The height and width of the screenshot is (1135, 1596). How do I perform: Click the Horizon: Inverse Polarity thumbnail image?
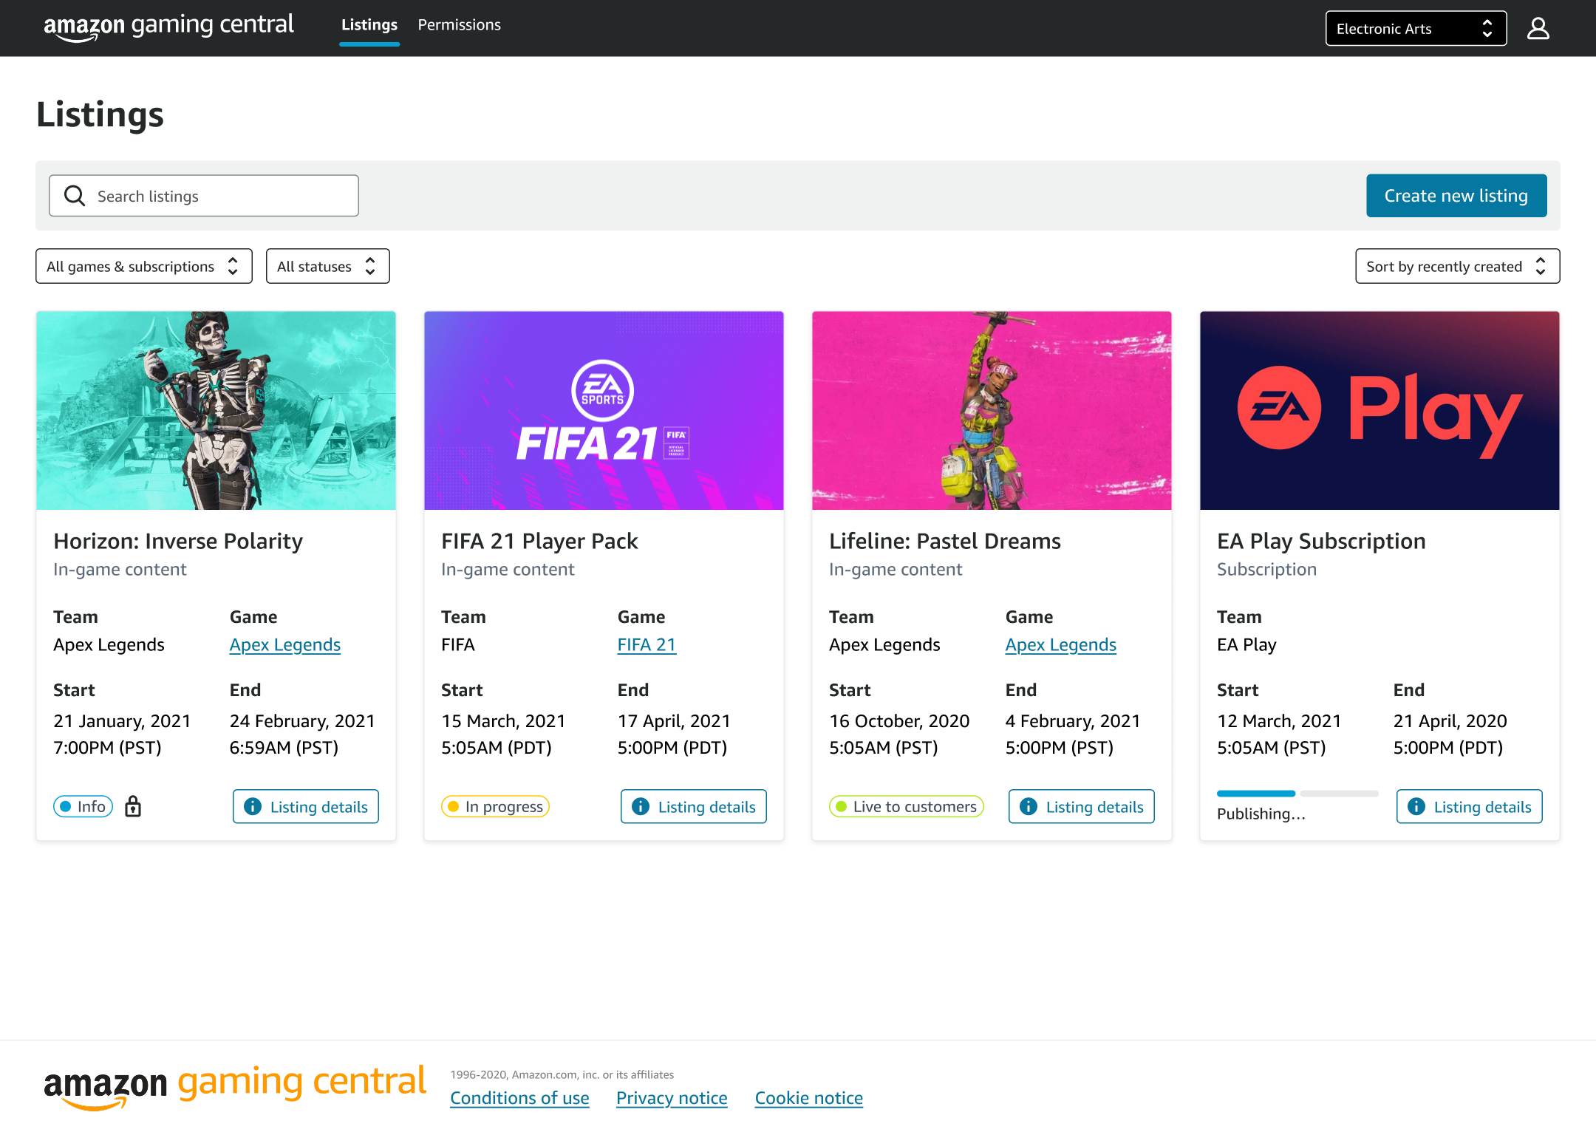[x=216, y=411]
